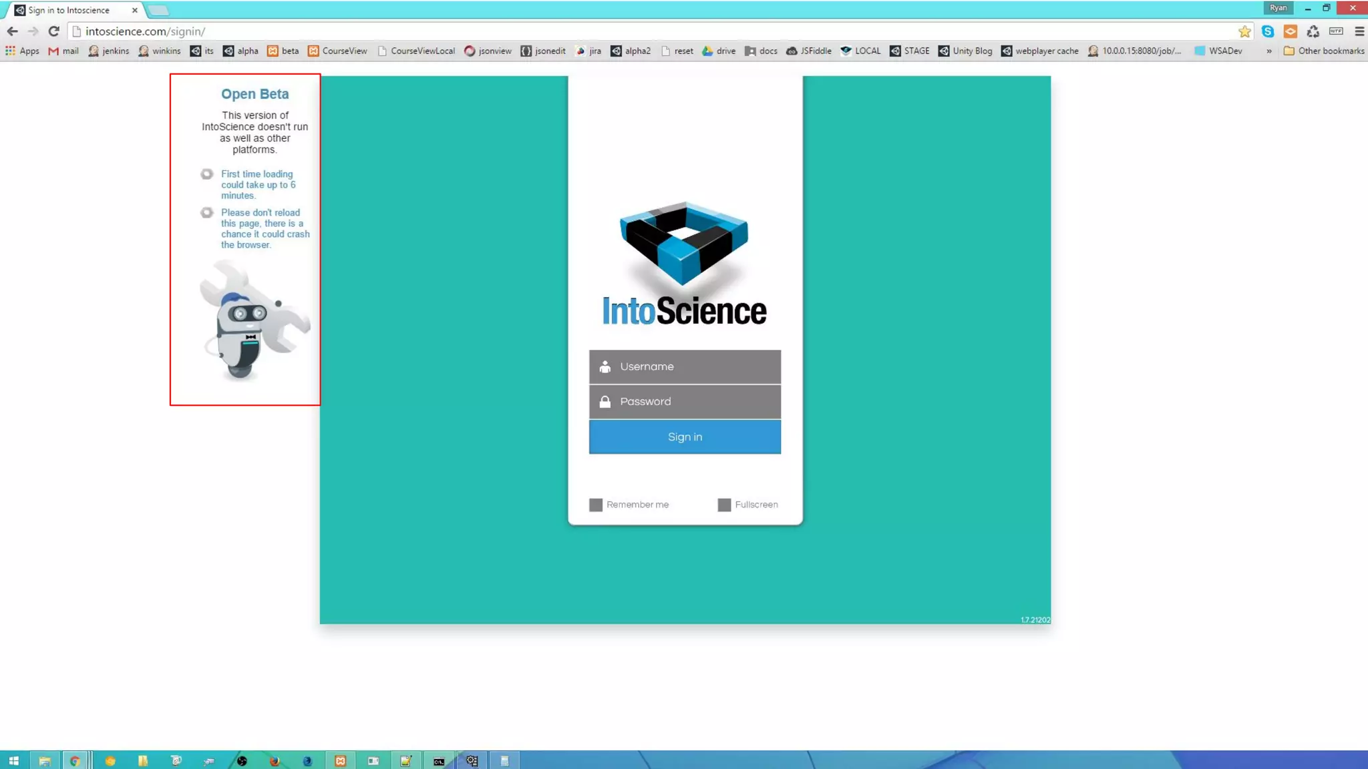Viewport: 1368px width, 769px height.
Task: Click the Username input field
Action: pos(685,366)
